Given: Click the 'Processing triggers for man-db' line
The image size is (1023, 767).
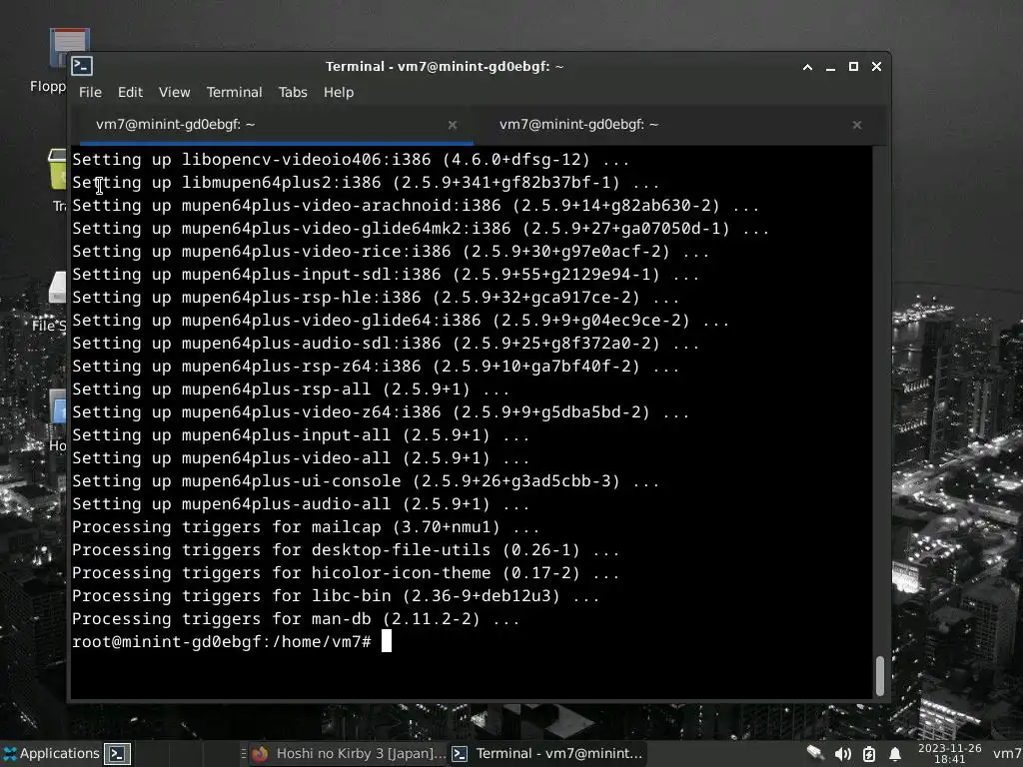Looking at the screenshot, I should (x=296, y=619).
